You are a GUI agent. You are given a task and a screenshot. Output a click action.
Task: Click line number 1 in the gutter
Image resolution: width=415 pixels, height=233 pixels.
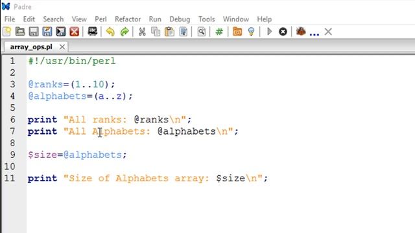pyautogui.click(x=12, y=61)
